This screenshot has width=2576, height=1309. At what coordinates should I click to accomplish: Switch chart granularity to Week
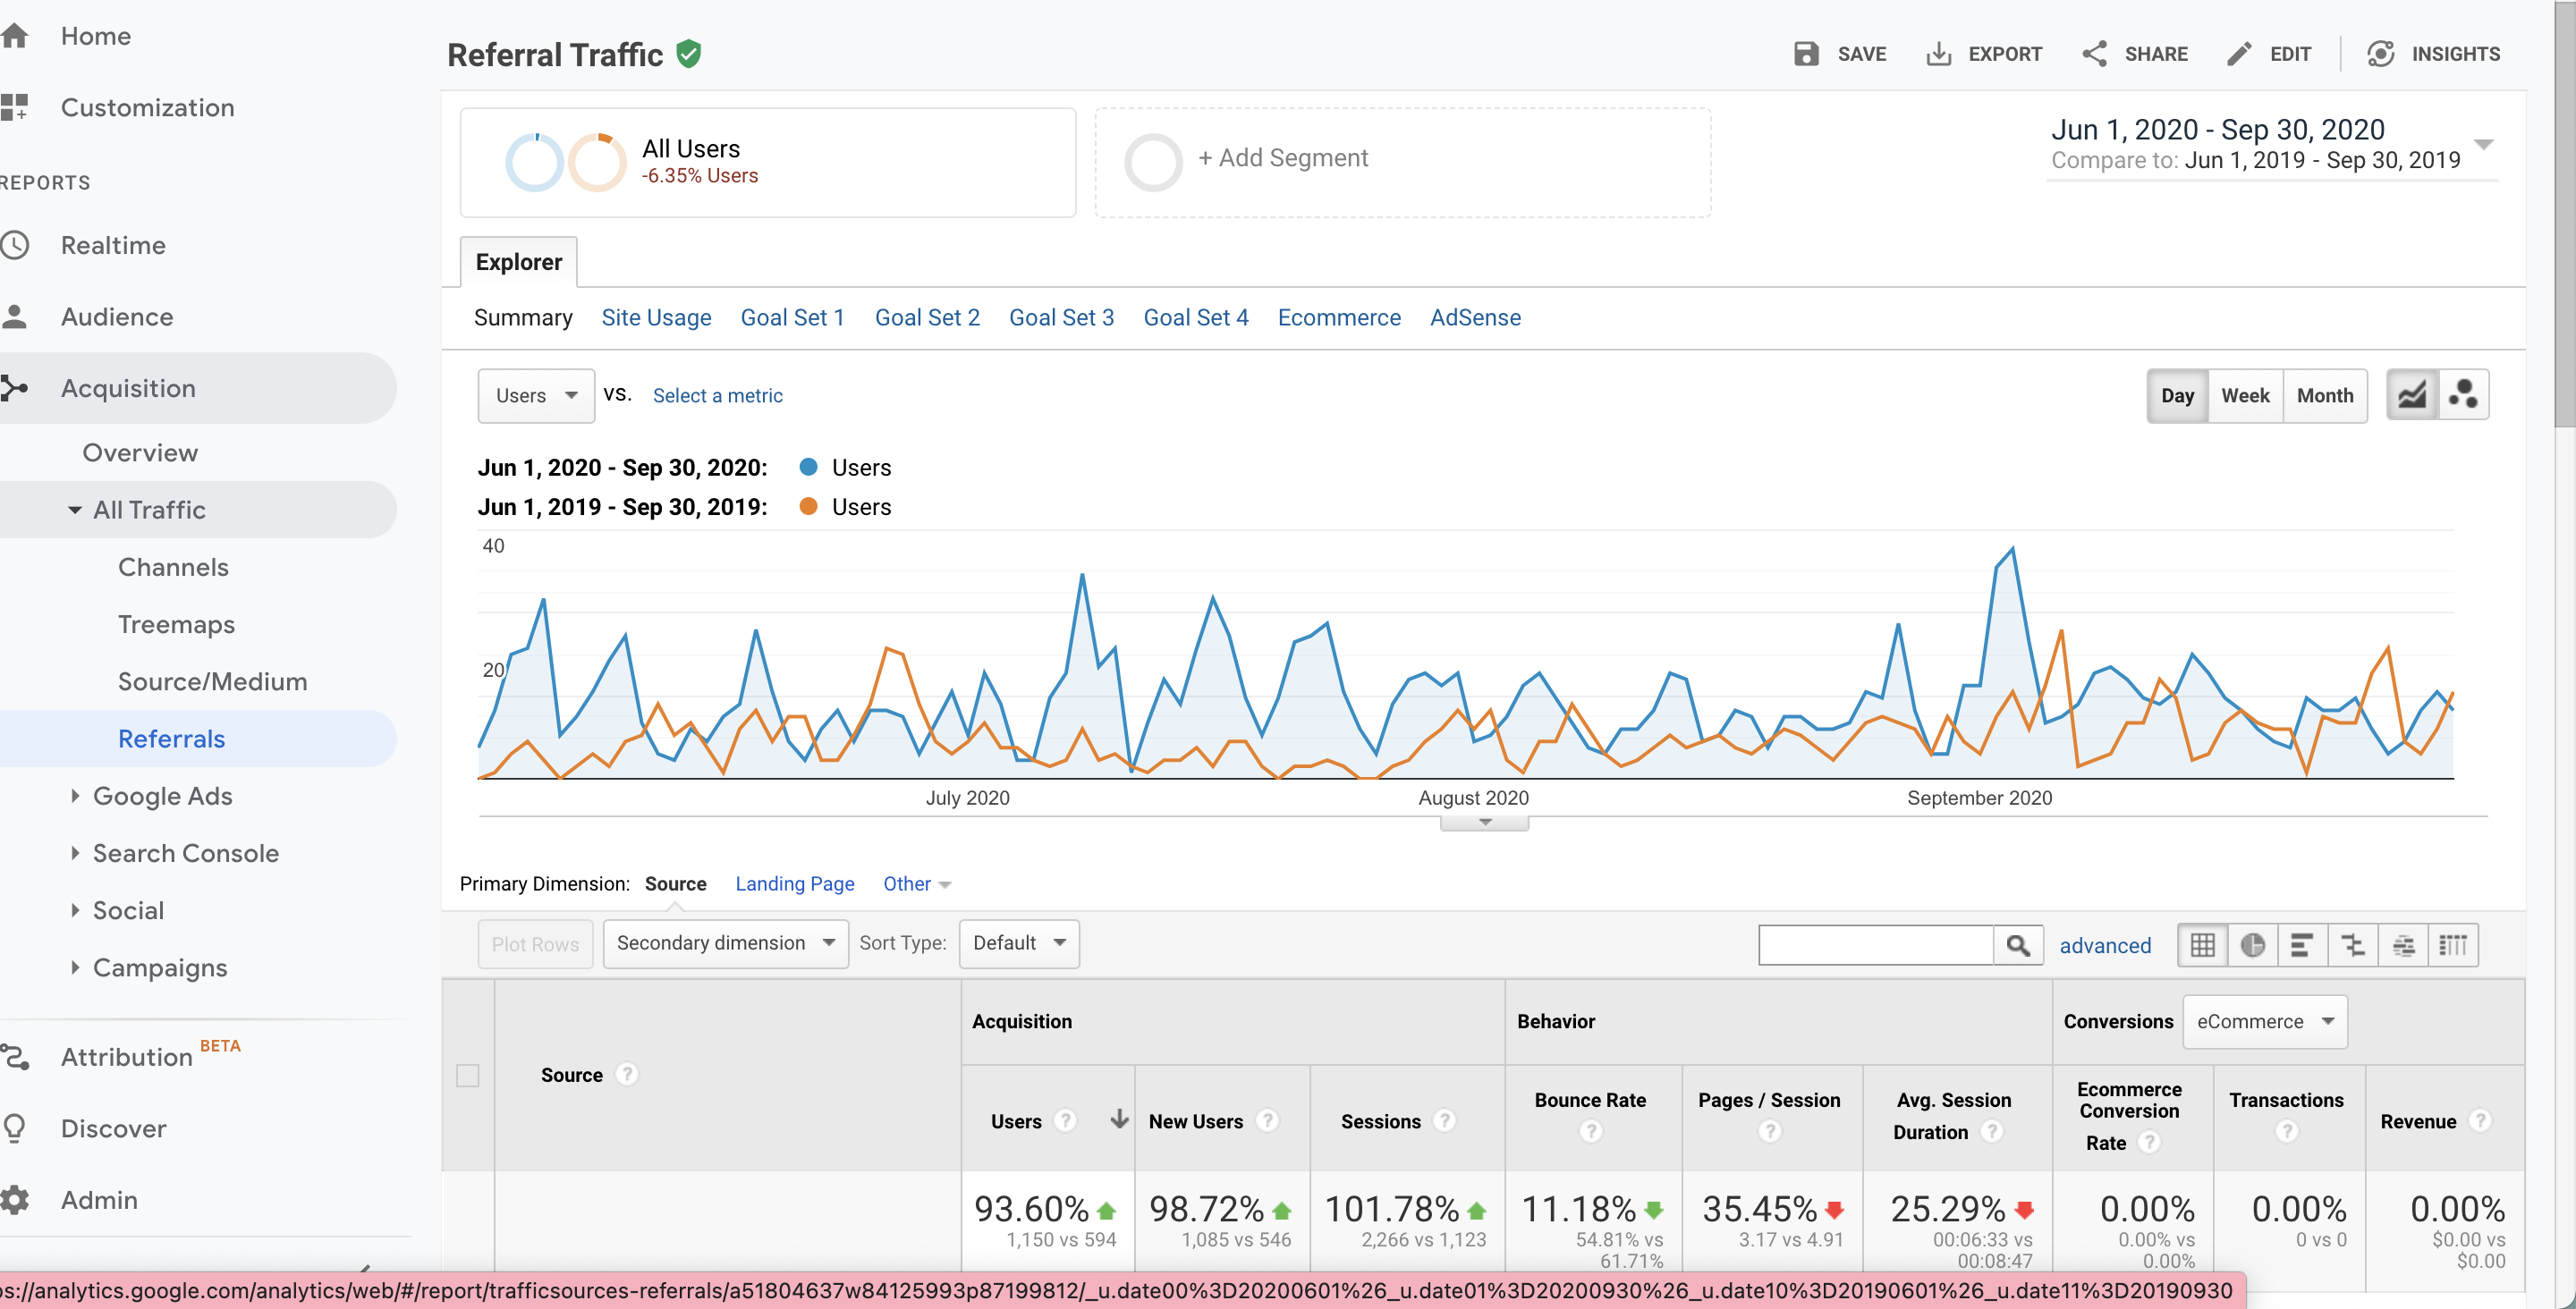click(2245, 395)
